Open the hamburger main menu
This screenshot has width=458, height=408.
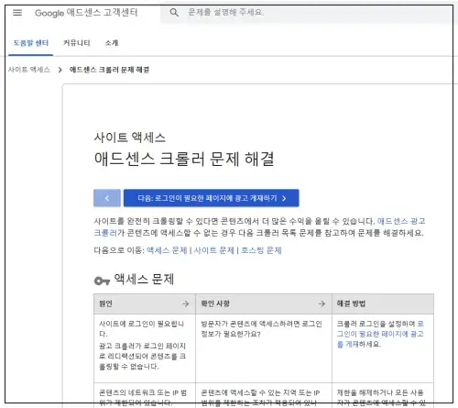17,13
